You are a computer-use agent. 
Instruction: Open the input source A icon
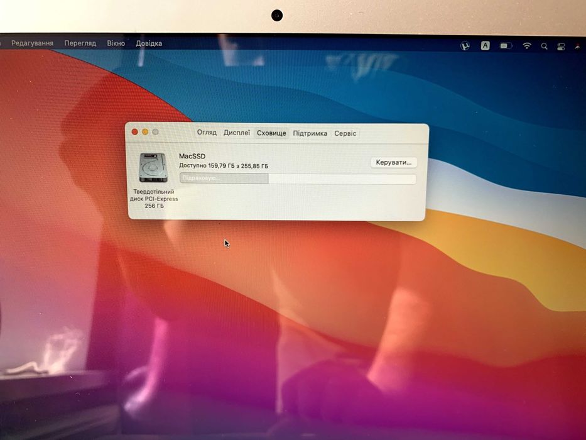point(485,46)
